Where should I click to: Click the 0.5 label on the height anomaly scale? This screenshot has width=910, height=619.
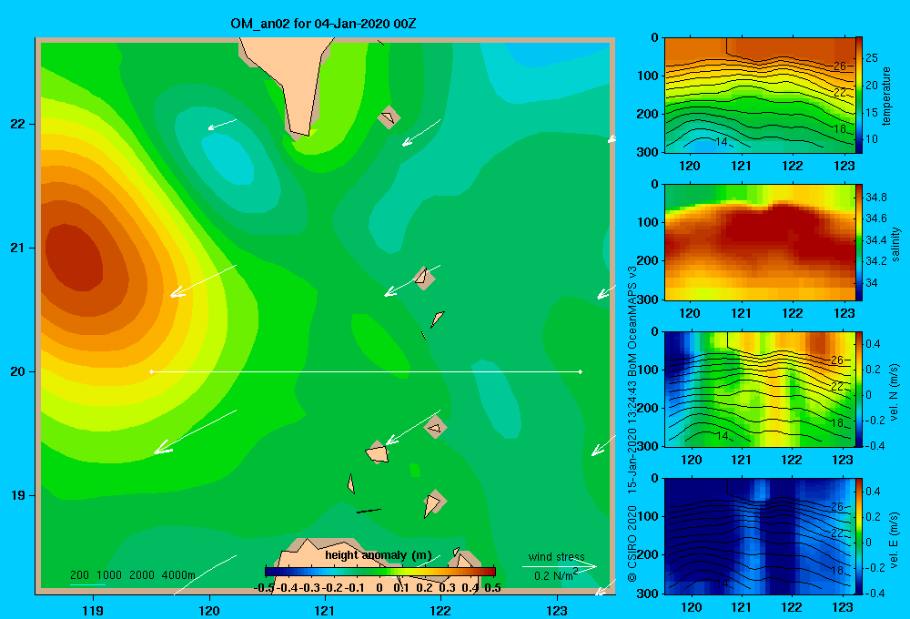click(492, 588)
